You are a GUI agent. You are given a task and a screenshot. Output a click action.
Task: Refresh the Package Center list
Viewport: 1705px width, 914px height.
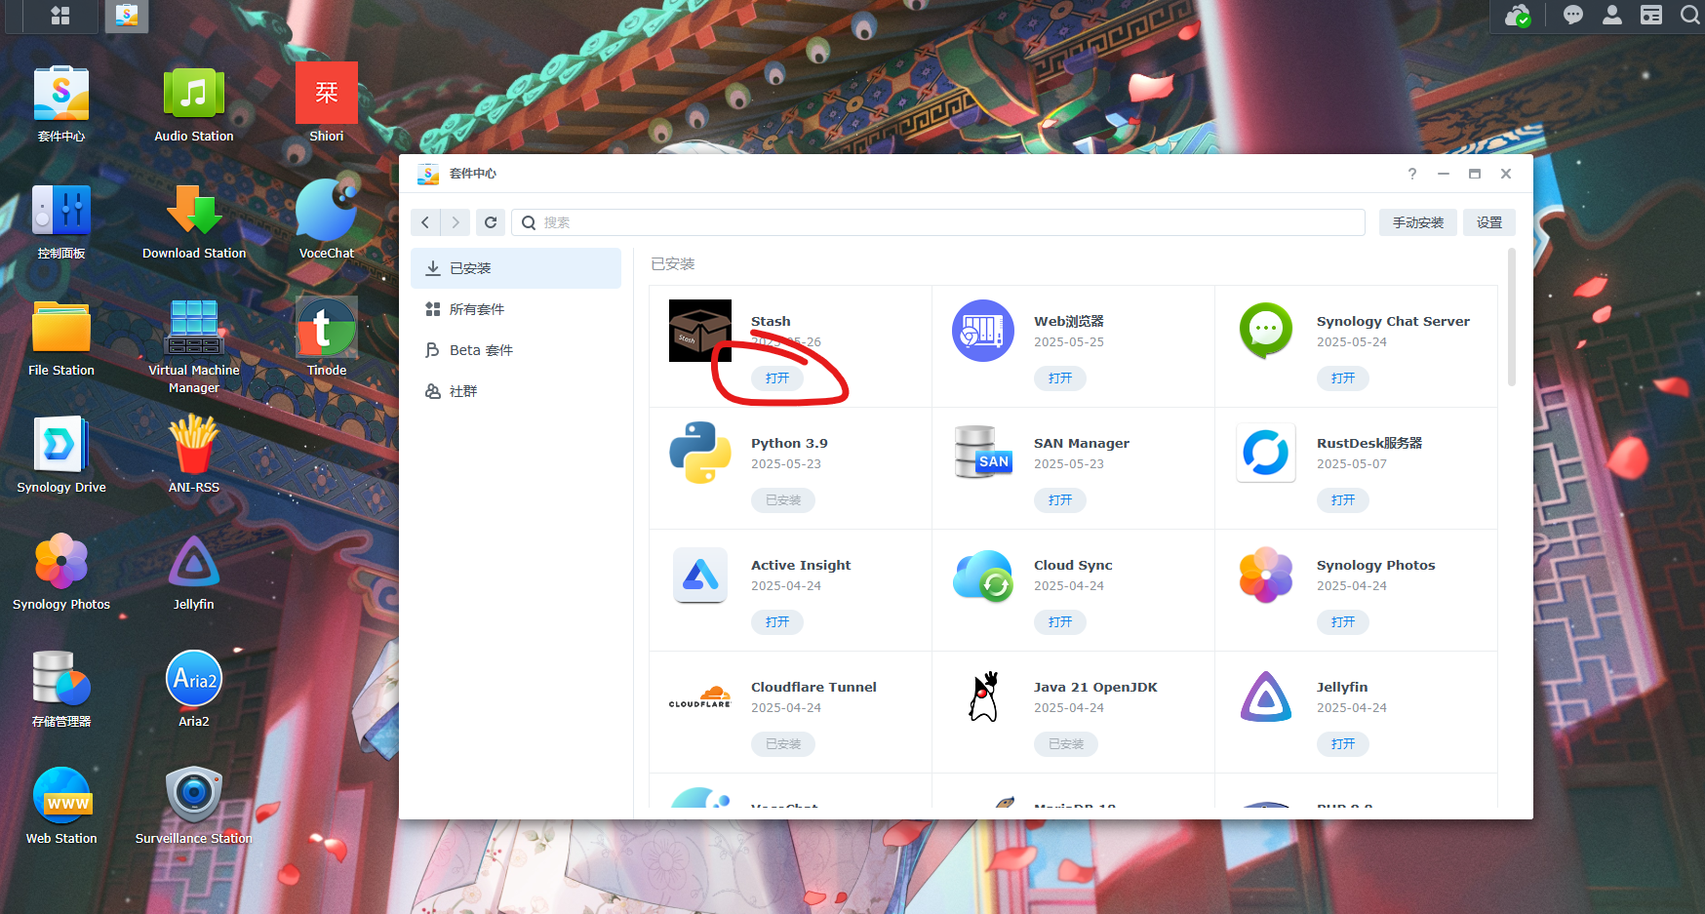click(491, 222)
